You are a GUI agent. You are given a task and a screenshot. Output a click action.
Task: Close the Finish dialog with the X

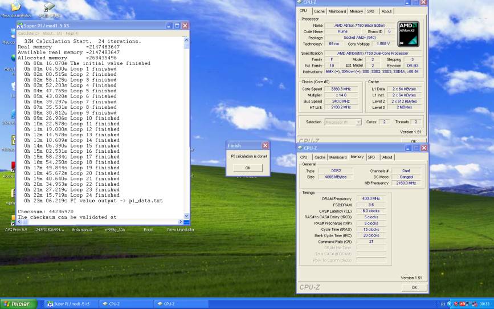(266, 145)
